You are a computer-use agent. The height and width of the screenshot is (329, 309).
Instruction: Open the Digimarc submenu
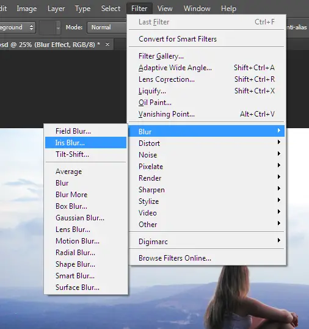click(x=206, y=242)
